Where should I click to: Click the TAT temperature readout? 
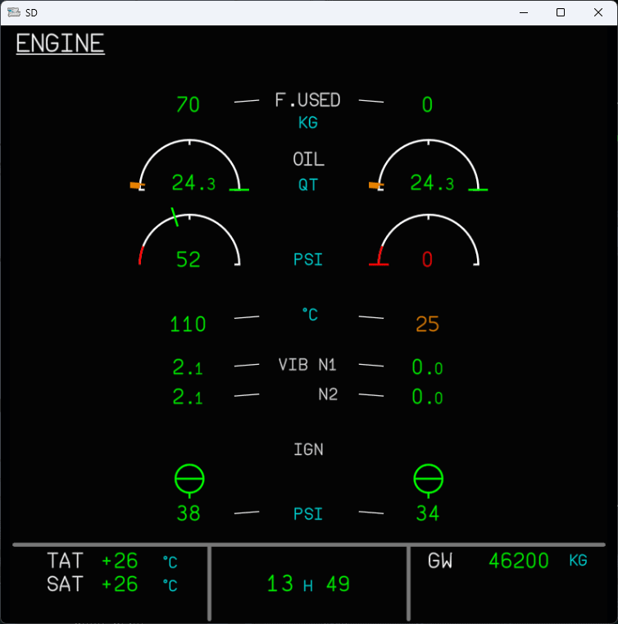(x=120, y=561)
